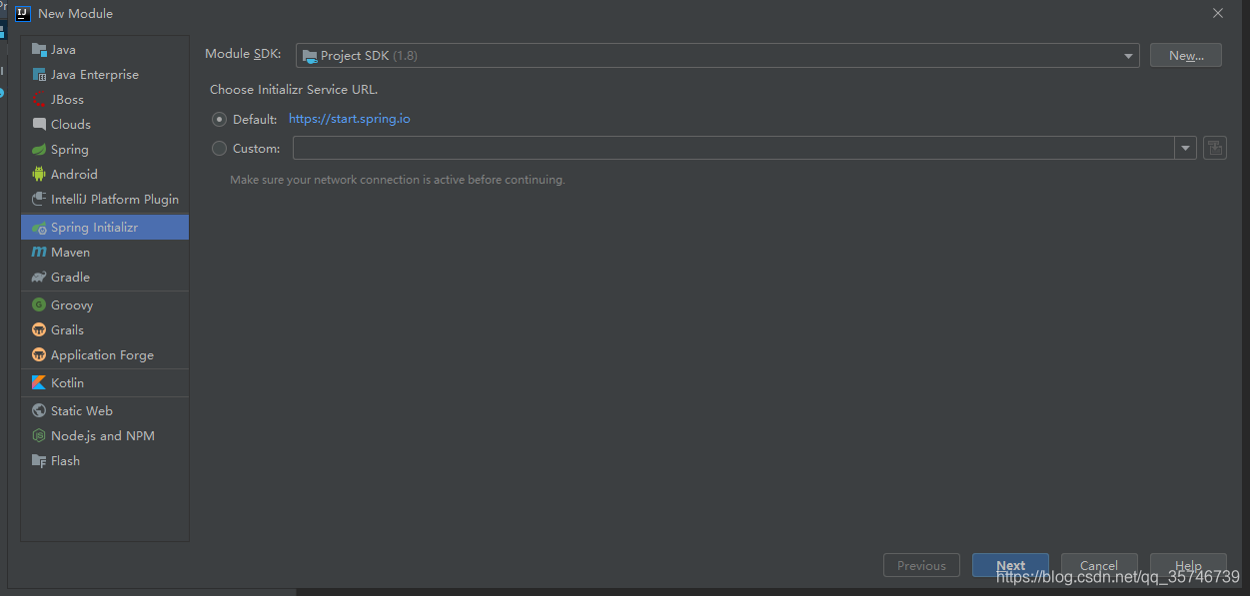Click the Kotlin K icon

coord(39,383)
